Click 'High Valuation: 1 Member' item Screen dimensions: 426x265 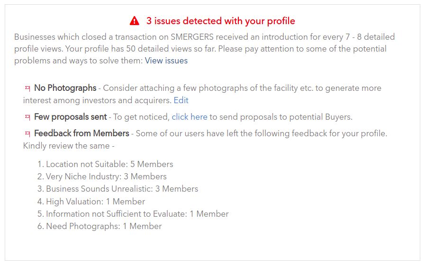pyautogui.click(x=91, y=202)
